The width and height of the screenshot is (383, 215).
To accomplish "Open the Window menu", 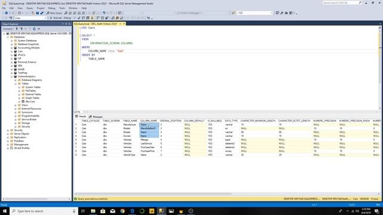I will tap(73, 8).
